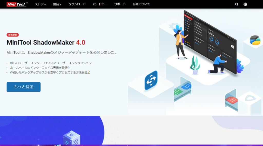Click the text 新しいユーザー インターフェイスとユーザー インタラクション

pyautogui.click(x=51, y=63)
